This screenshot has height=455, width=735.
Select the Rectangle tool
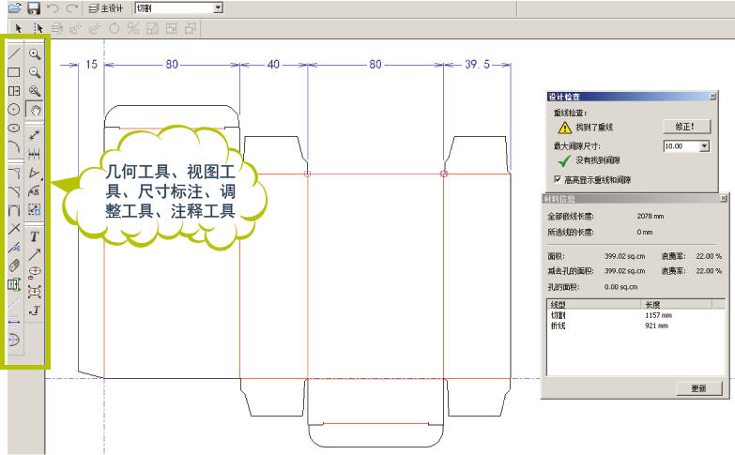click(14, 72)
